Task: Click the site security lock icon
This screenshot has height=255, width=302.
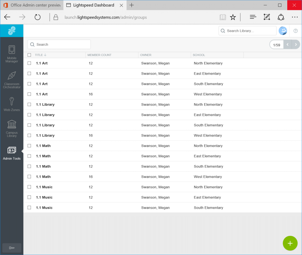Action: pos(56,17)
